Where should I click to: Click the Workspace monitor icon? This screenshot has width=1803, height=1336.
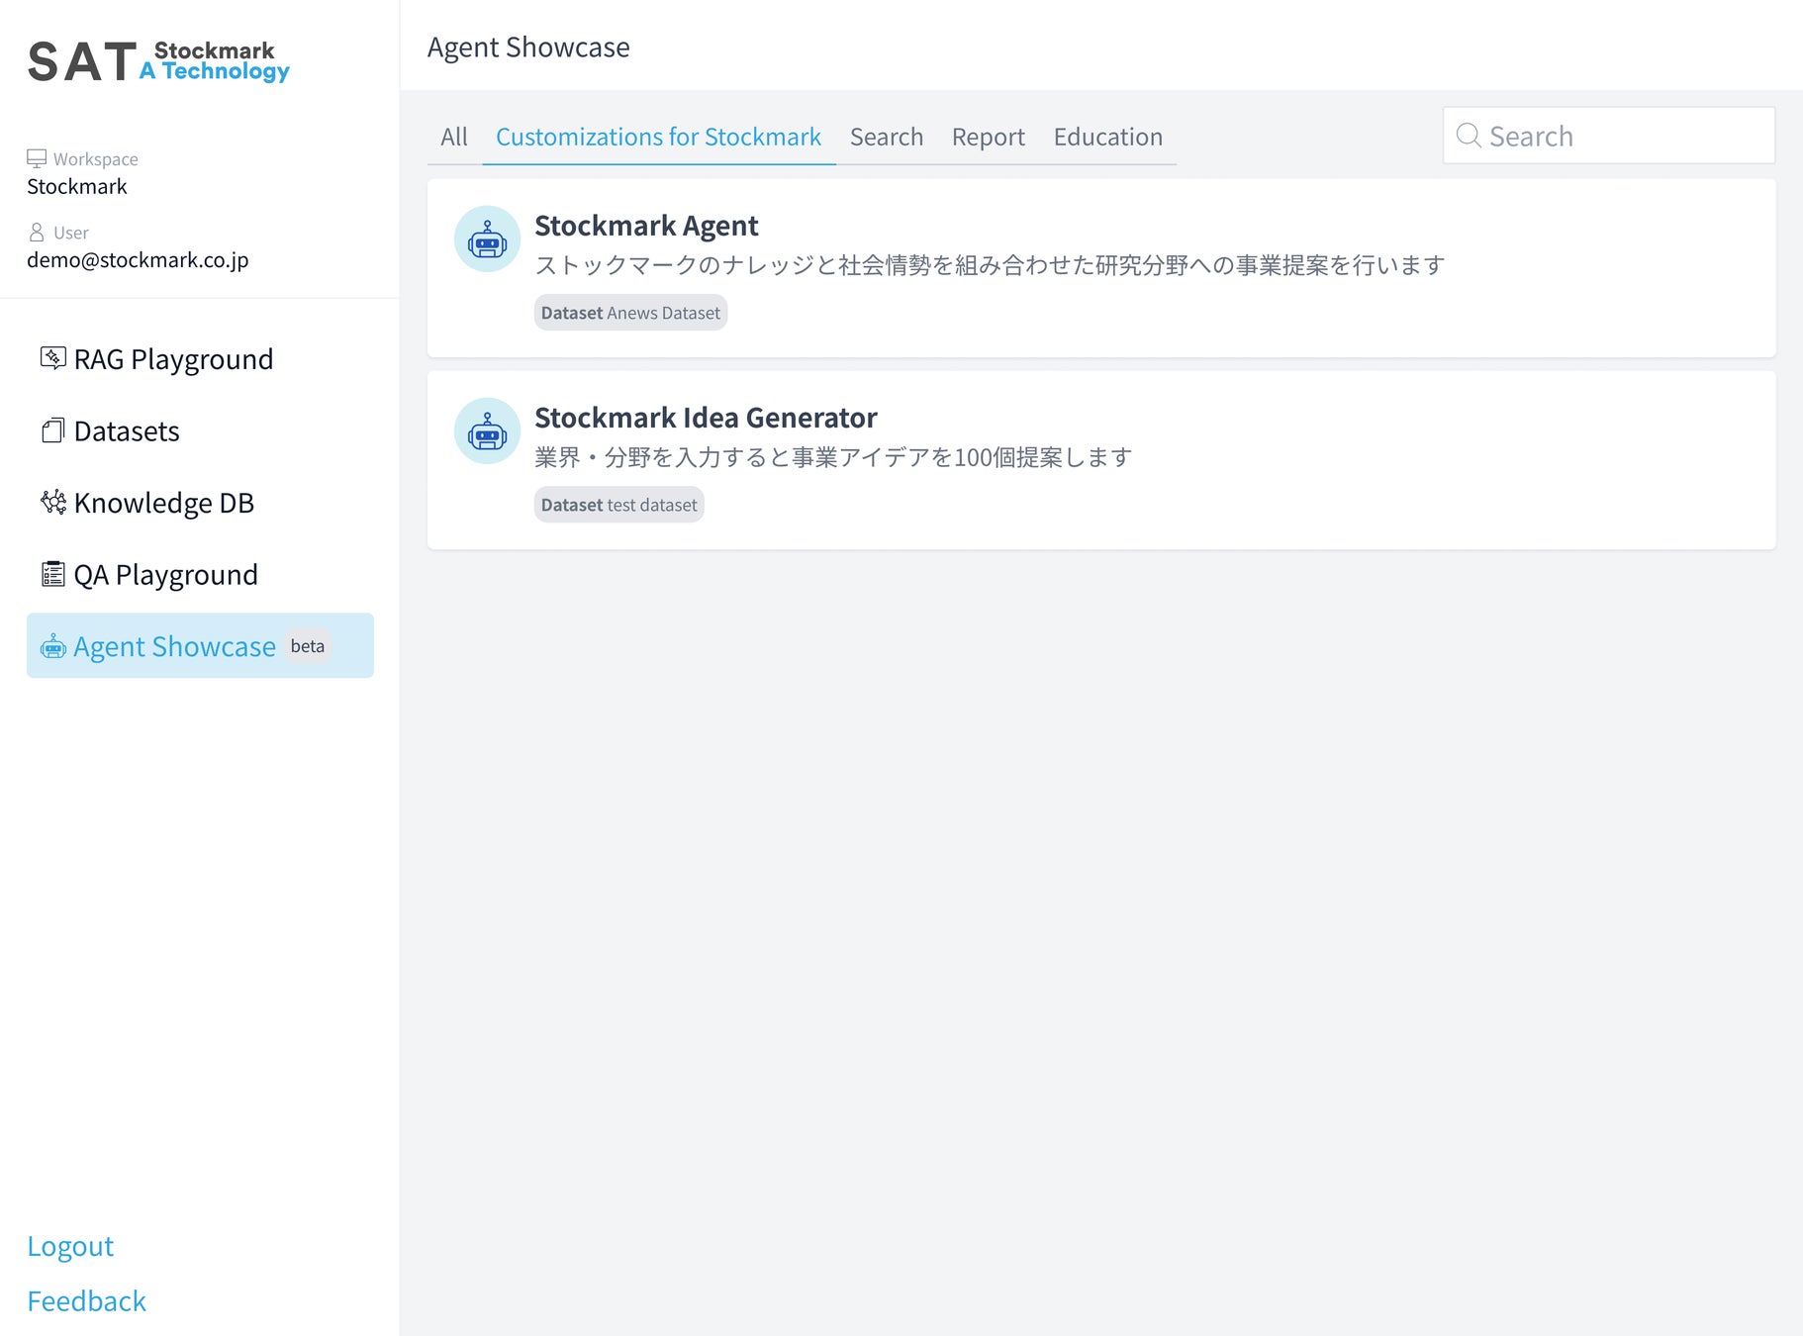(37, 158)
